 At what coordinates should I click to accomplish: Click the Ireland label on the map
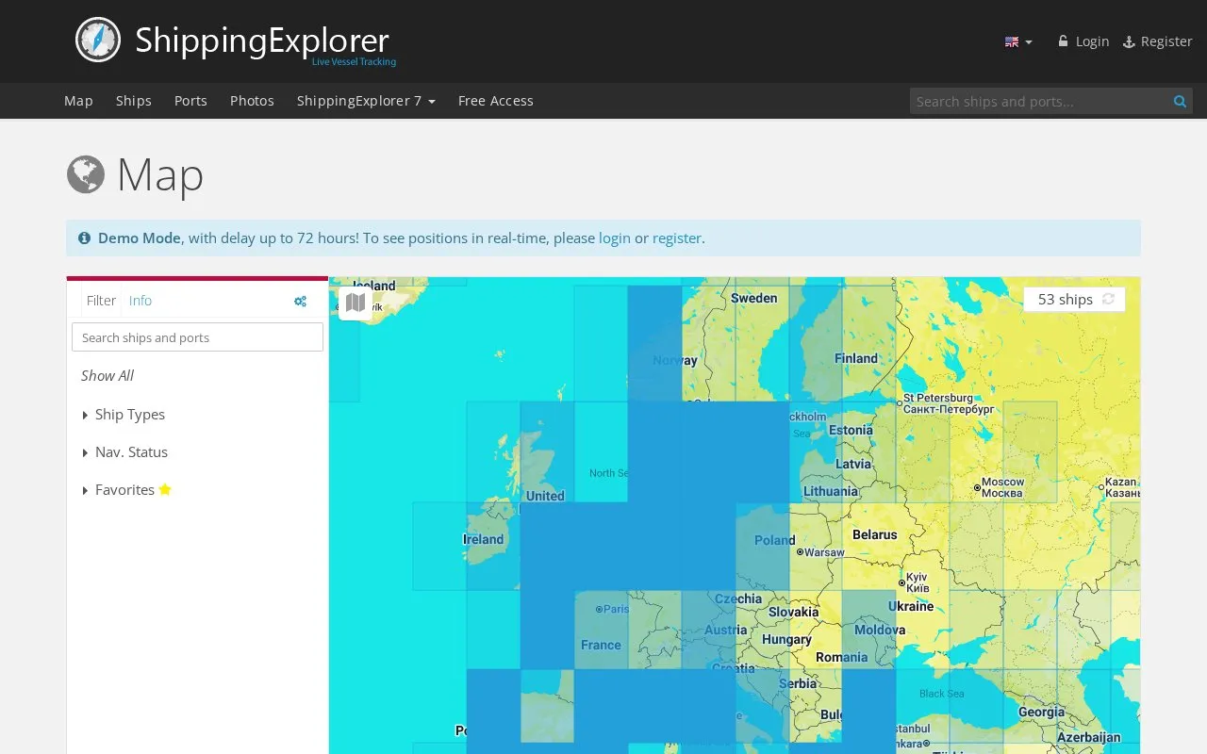point(483,539)
